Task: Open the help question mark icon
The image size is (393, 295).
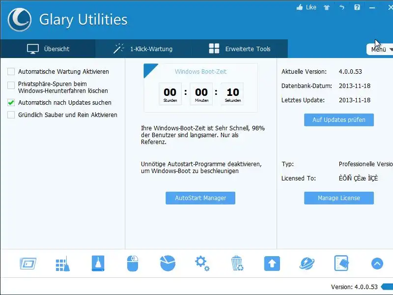Action: pyautogui.click(x=357, y=7)
